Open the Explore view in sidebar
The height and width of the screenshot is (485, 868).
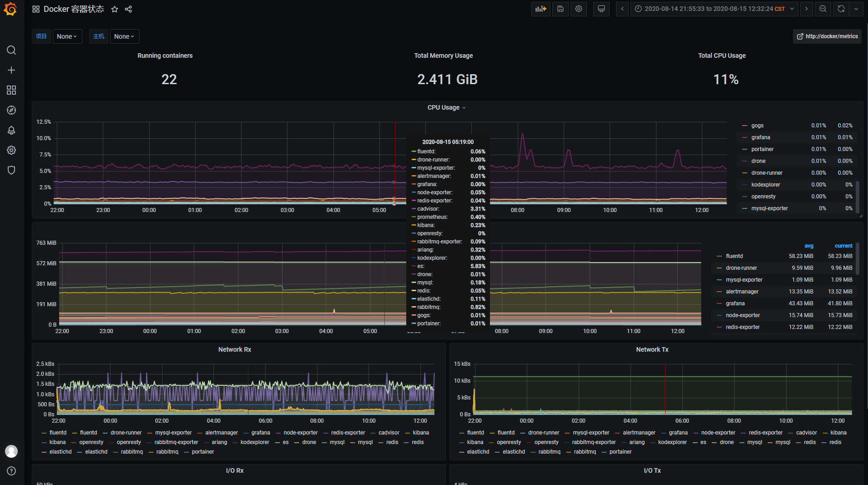11,110
